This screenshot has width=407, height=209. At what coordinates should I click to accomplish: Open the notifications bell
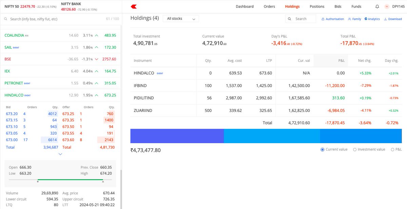377,6
